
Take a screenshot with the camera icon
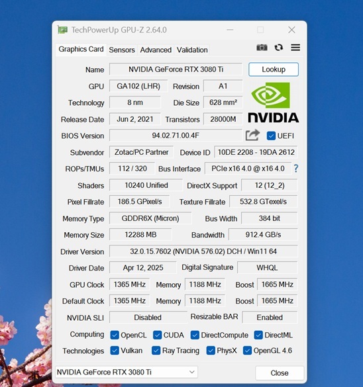tap(262, 48)
